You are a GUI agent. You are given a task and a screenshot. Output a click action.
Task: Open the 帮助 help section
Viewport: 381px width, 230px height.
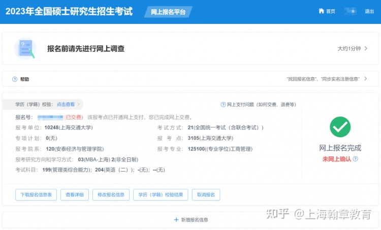pos(24,79)
